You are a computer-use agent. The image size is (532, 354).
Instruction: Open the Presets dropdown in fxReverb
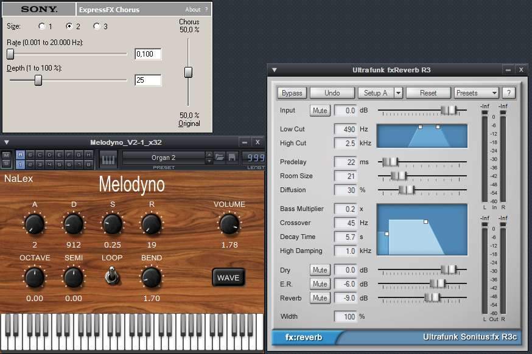[x=477, y=93]
